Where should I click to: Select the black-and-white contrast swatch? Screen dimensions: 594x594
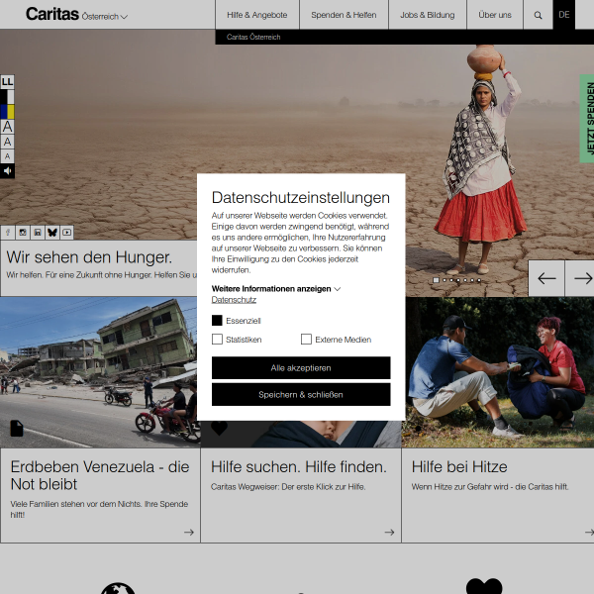pos(7,97)
